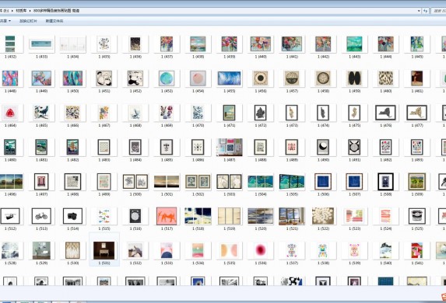Select the pink circle thumbnail 1 (454)
The height and width of the screenshot is (303, 446).
[x=198, y=78]
